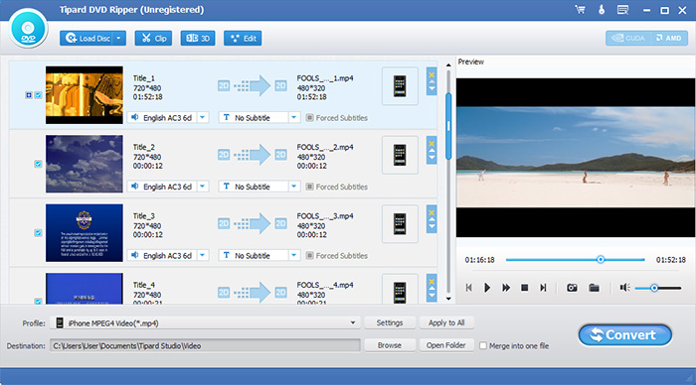
Task: Click Title_2 iPhone device profile icon
Action: pos(400,155)
